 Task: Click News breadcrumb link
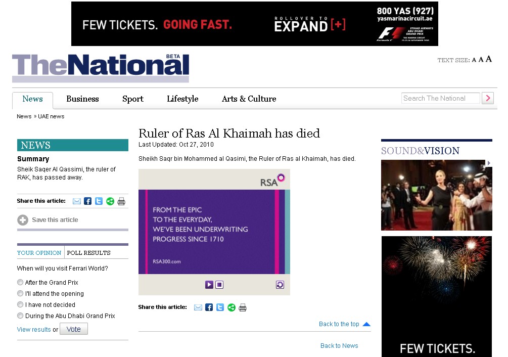click(24, 116)
